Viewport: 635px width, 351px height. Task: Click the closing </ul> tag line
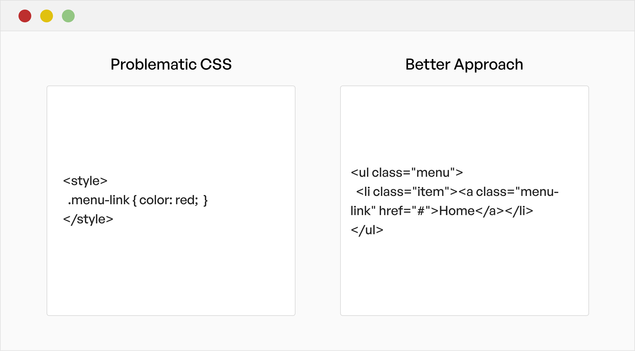point(367,230)
